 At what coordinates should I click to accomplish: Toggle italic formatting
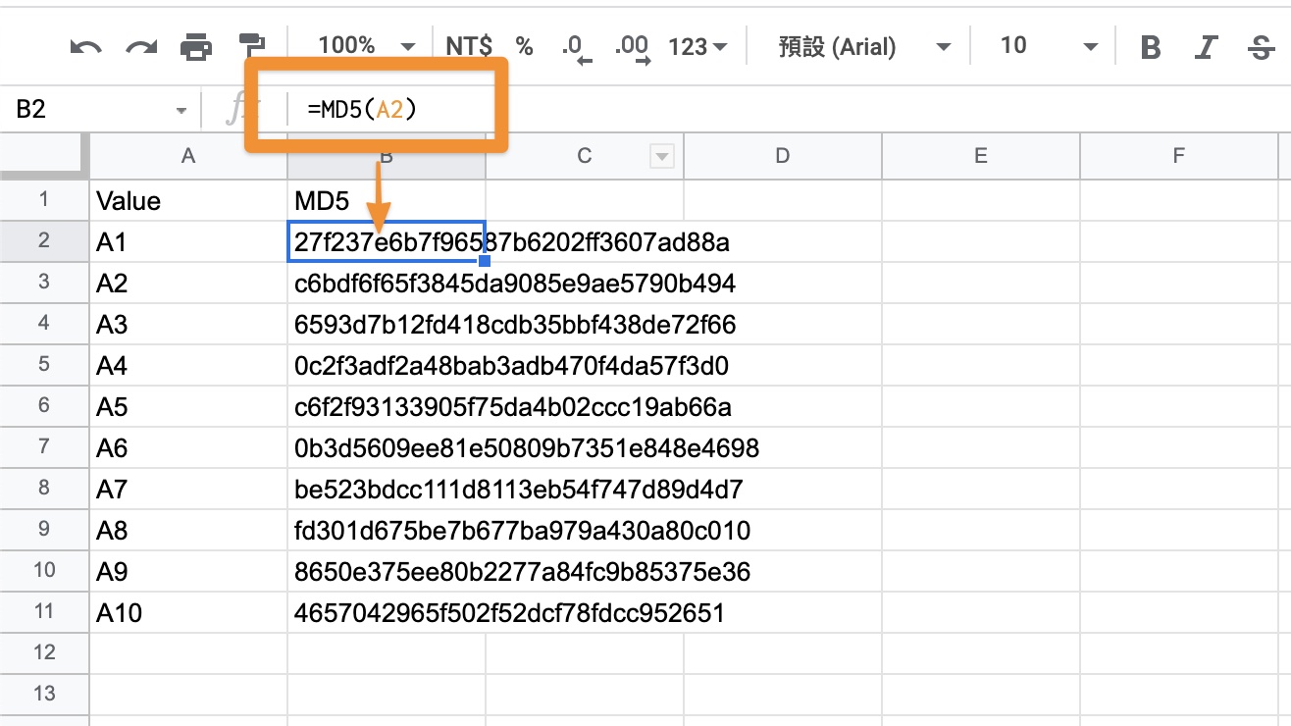coord(1207,46)
